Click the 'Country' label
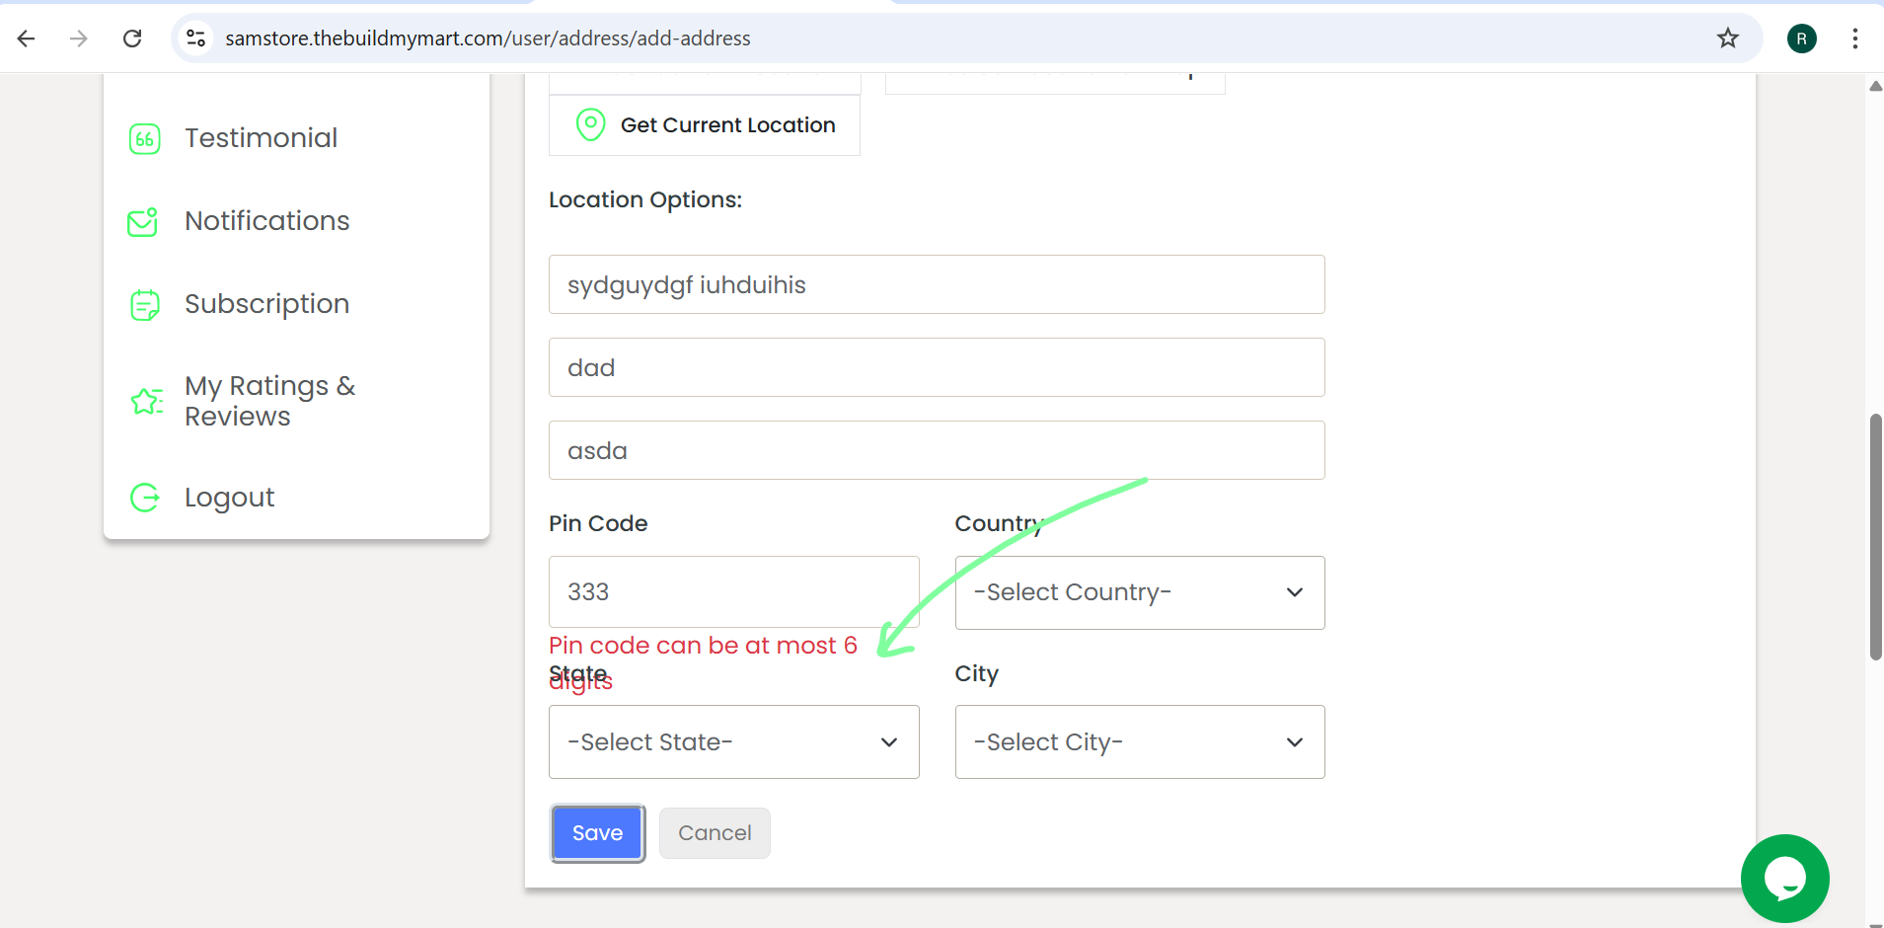 click(999, 523)
